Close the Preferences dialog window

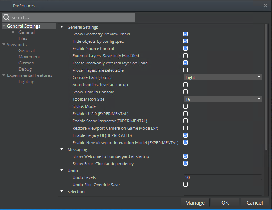[x=266, y=6]
